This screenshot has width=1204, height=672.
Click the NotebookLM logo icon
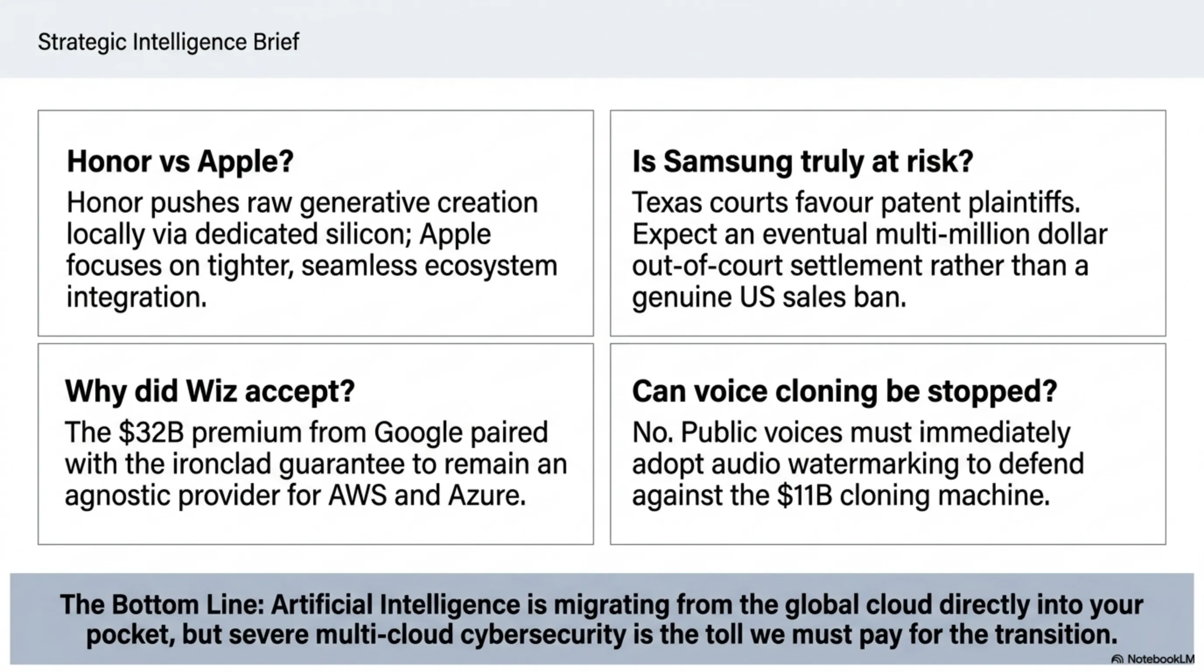(1117, 659)
